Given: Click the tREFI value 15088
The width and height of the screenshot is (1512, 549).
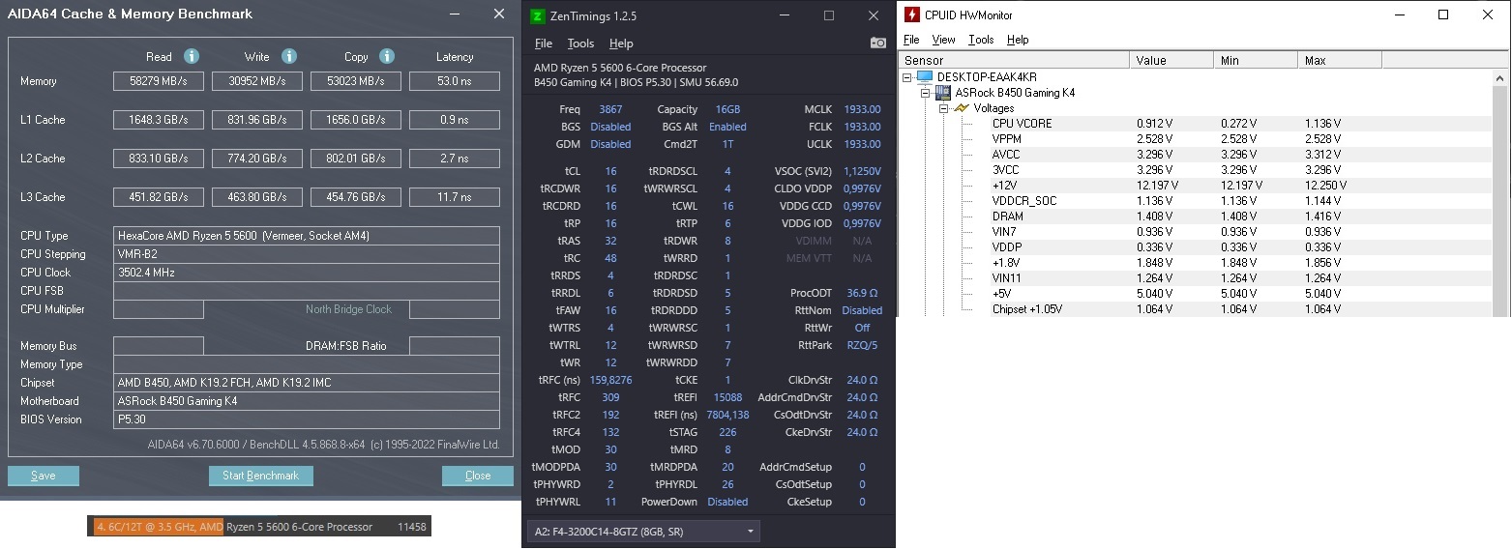Looking at the screenshot, I should (x=727, y=397).
